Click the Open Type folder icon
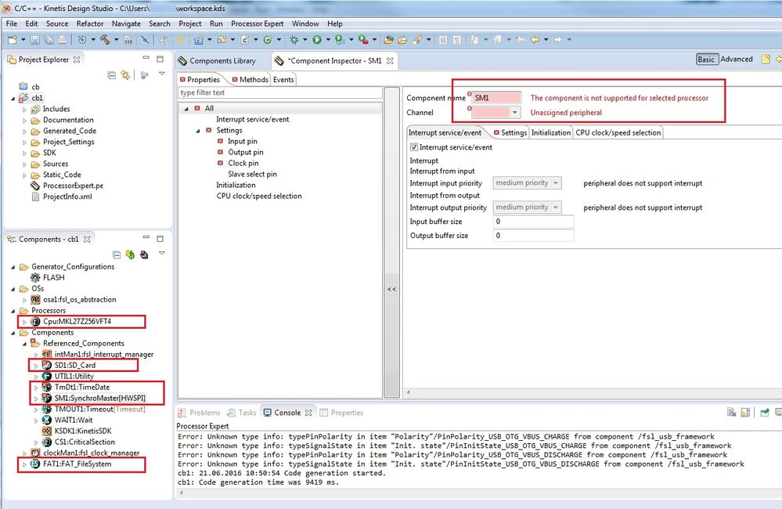Viewport: 782px width, 509px height. pos(389,39)
